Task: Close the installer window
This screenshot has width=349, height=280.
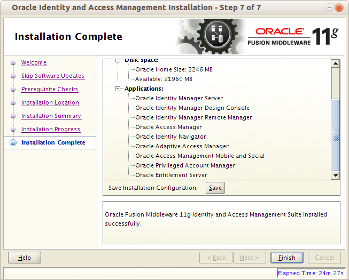Action: click(x=339, y=8)
